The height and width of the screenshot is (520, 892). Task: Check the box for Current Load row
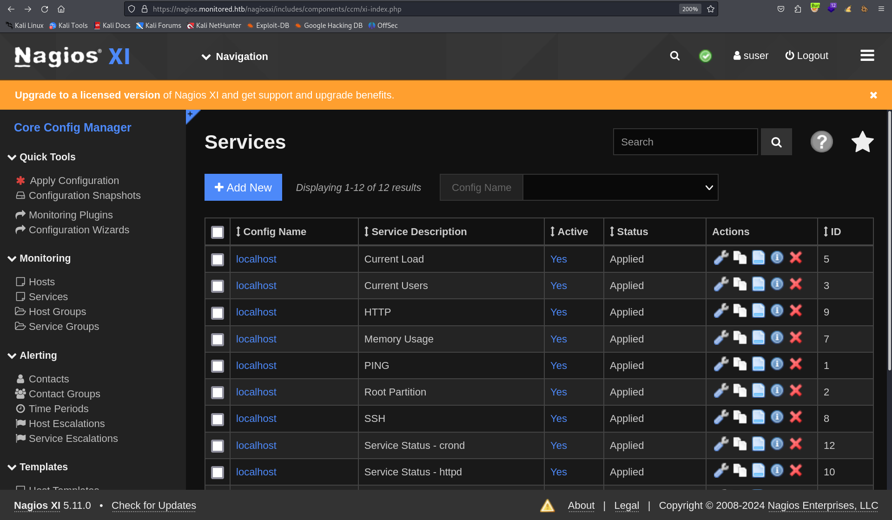(218, 260)
